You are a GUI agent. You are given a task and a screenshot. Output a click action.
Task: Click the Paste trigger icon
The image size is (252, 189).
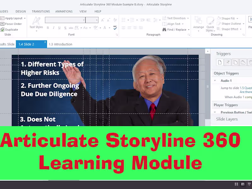coord(243,62)
